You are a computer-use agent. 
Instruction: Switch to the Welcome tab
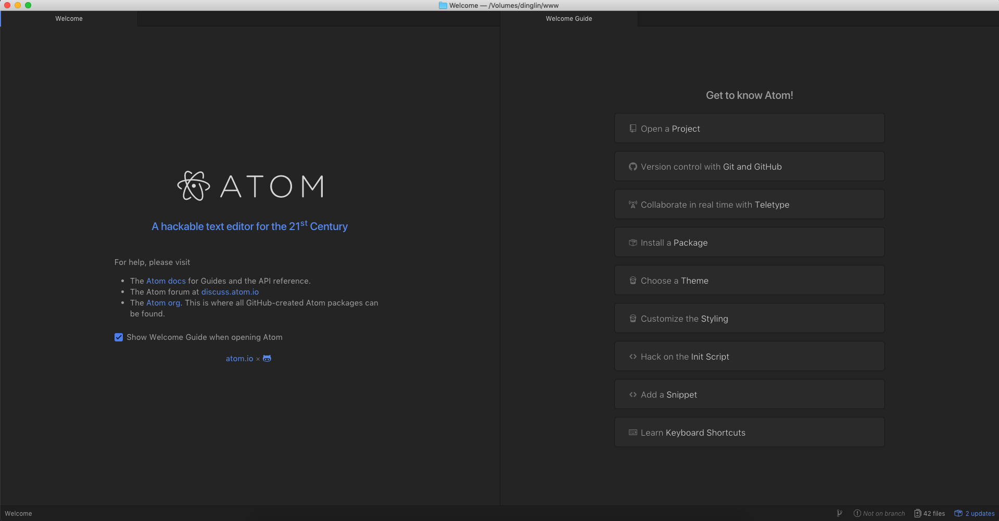(69, 18)
